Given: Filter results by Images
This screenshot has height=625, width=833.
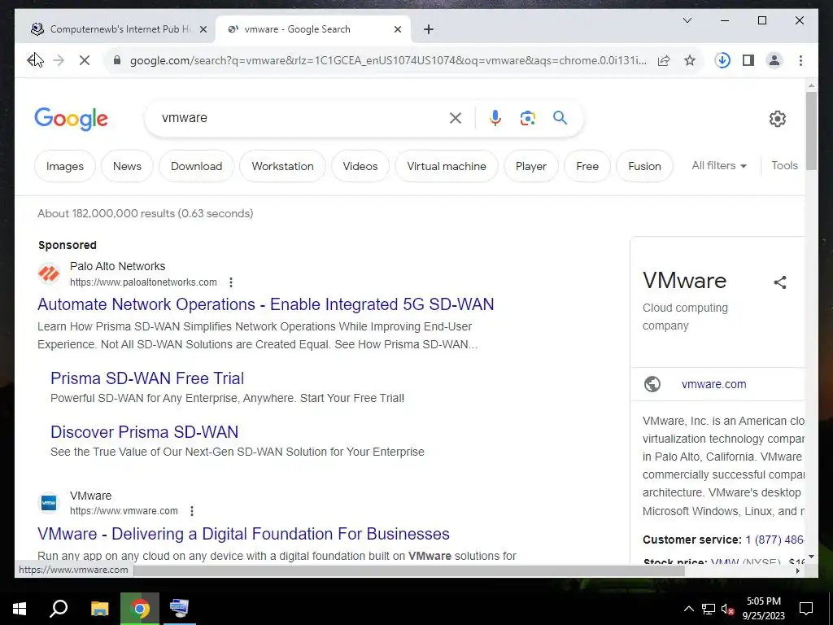Looking at the screenshot, I should tap(65, 166).
